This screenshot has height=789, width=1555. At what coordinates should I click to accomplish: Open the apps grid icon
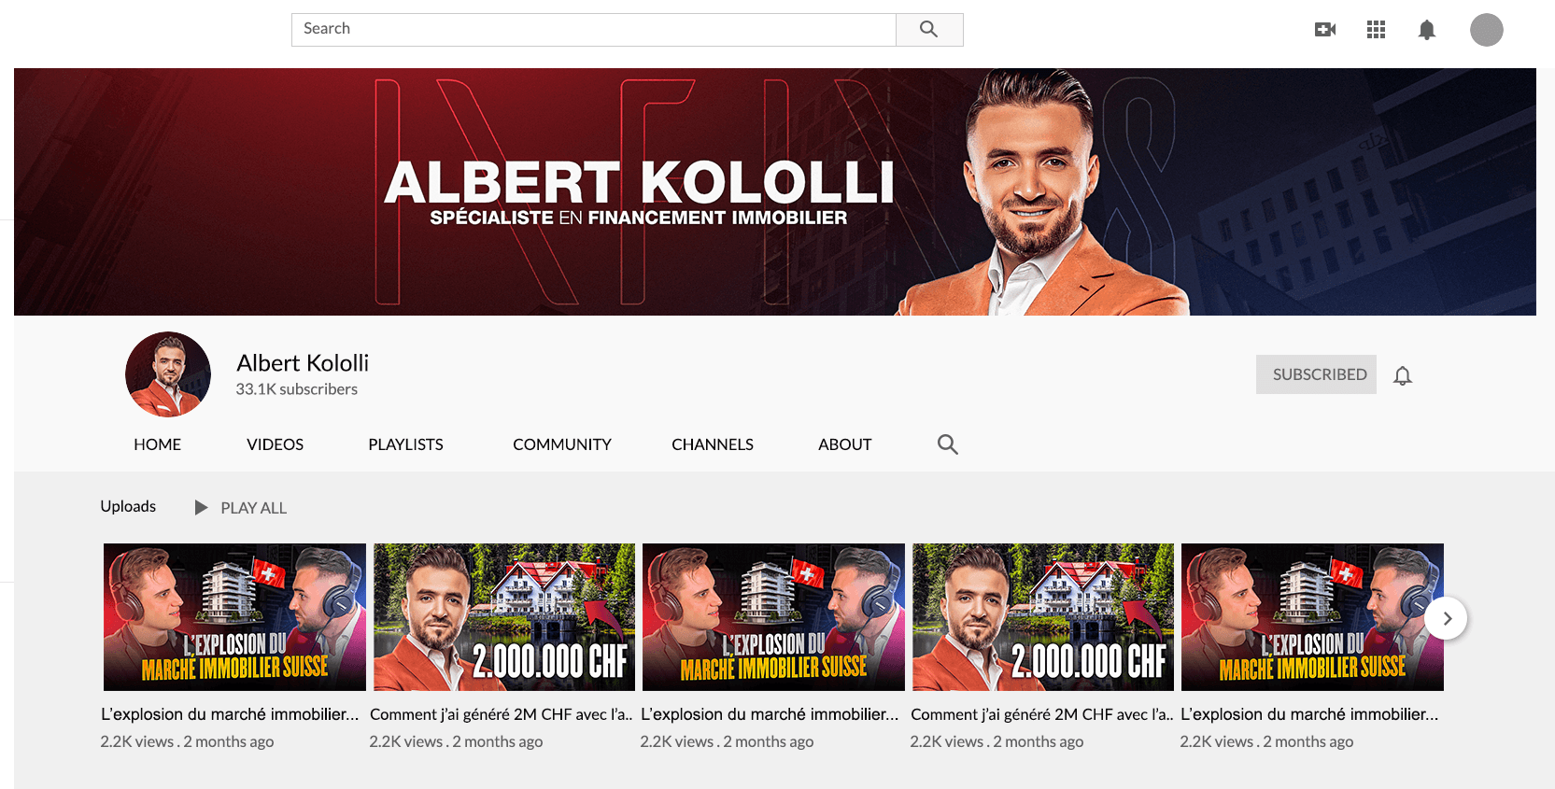pyautogui.click(x=1376, y=30)
